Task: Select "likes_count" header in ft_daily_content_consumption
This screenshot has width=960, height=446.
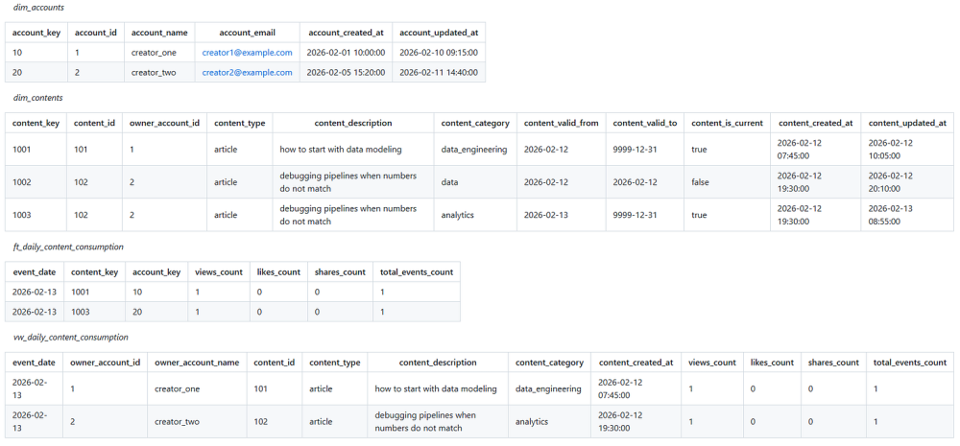Action: click(x=278, y=271)
